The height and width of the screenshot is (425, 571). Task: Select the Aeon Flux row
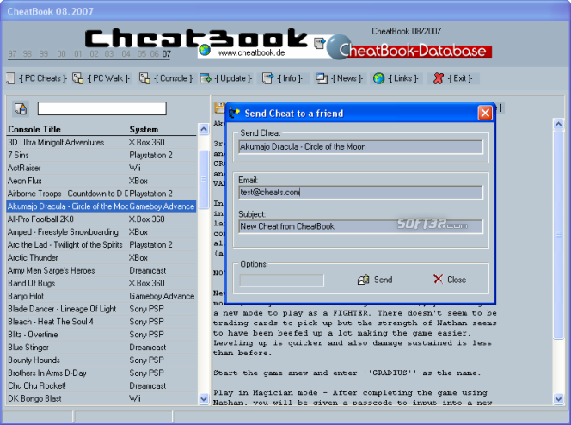(101, 181)
